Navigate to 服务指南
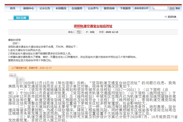This screenshot has width=183, height=122. click(109, 8)
